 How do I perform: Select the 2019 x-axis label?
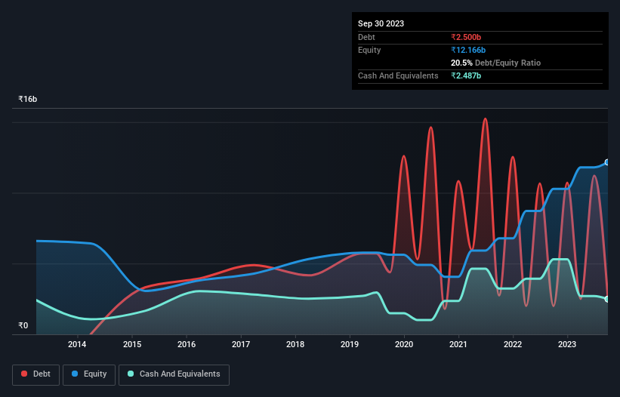coord(350,344)
